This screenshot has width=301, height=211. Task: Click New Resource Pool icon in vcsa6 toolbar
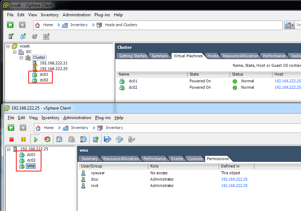coord(23,36)
